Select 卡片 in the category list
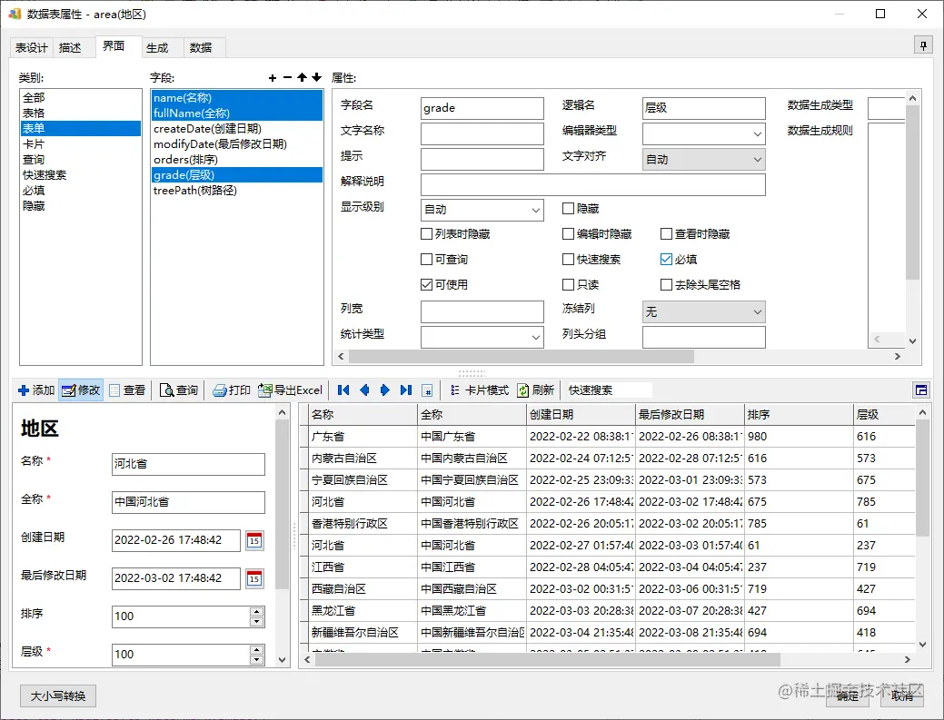This screenshot has height=720, width=944. click(x=81, y=143)
